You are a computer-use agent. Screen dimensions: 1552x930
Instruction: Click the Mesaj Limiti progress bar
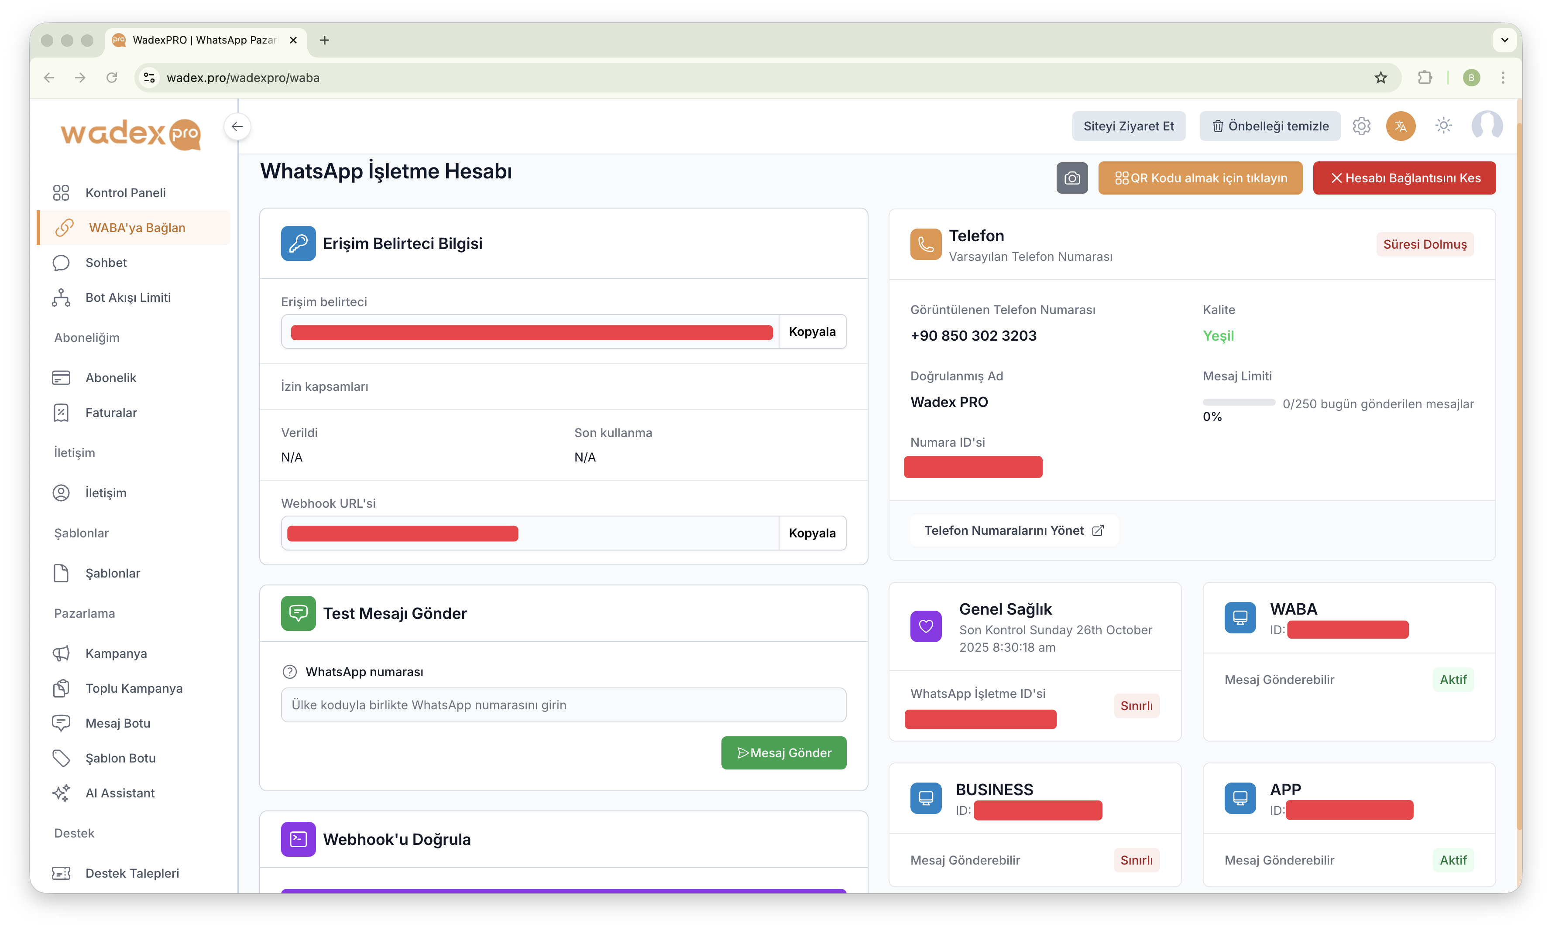1239,402
